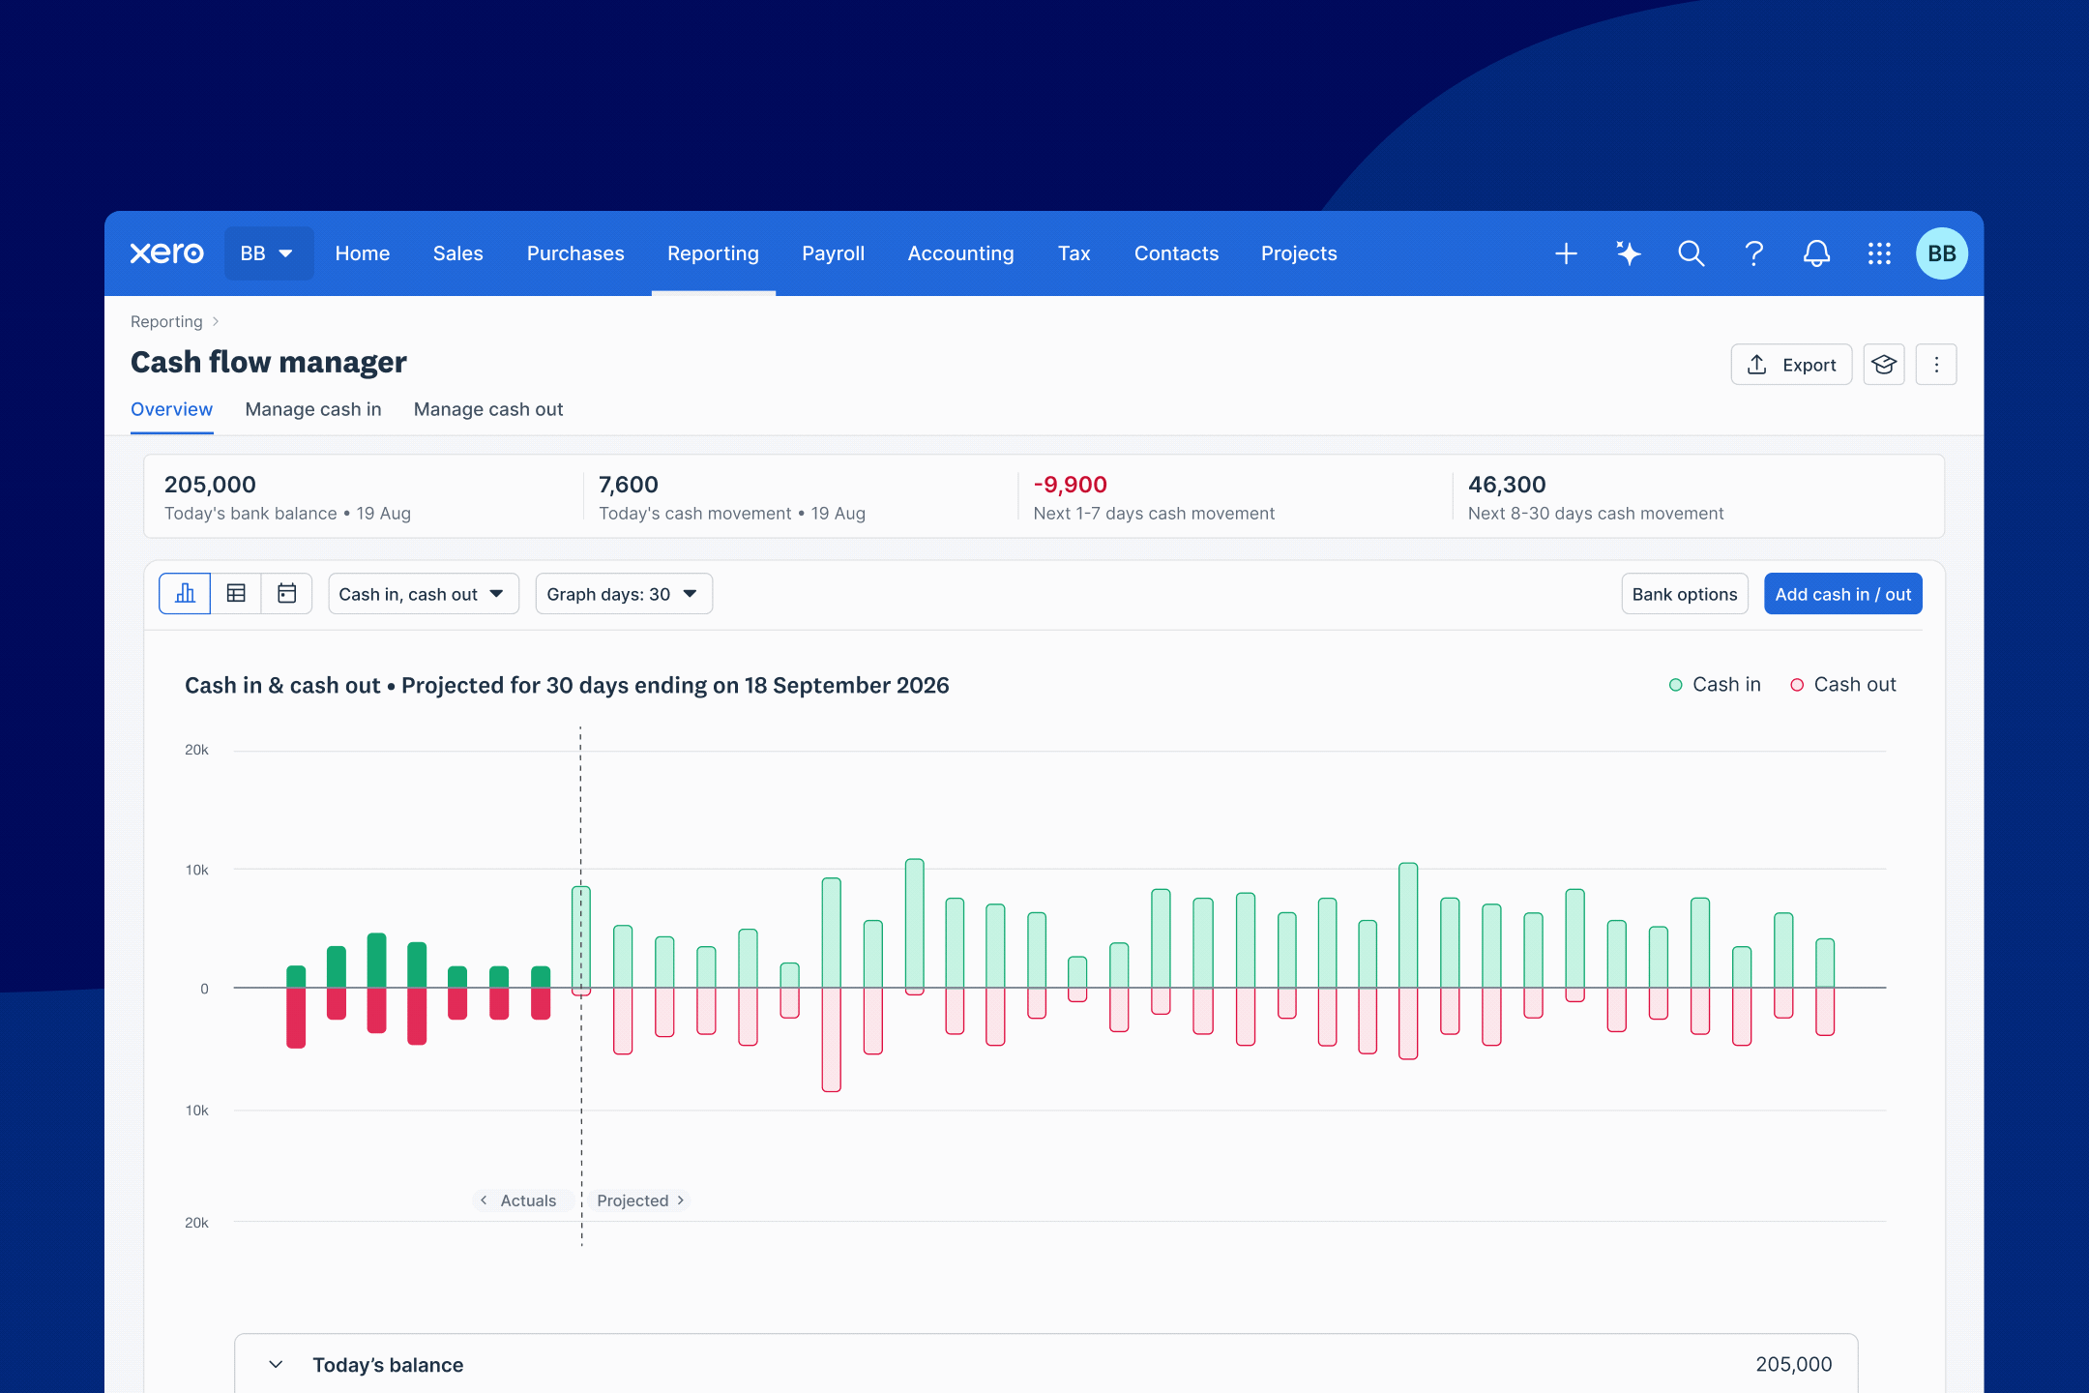Image resolution: width=2089 pixels, height=1393 pixels.
Task: Open the Accounting nav menu
Action: [960, 253]
